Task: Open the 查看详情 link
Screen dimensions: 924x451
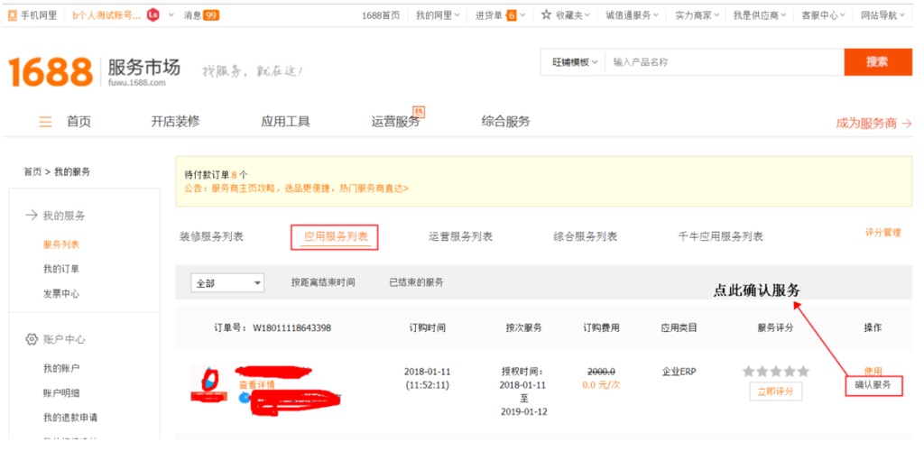Action: pos(256,384)
